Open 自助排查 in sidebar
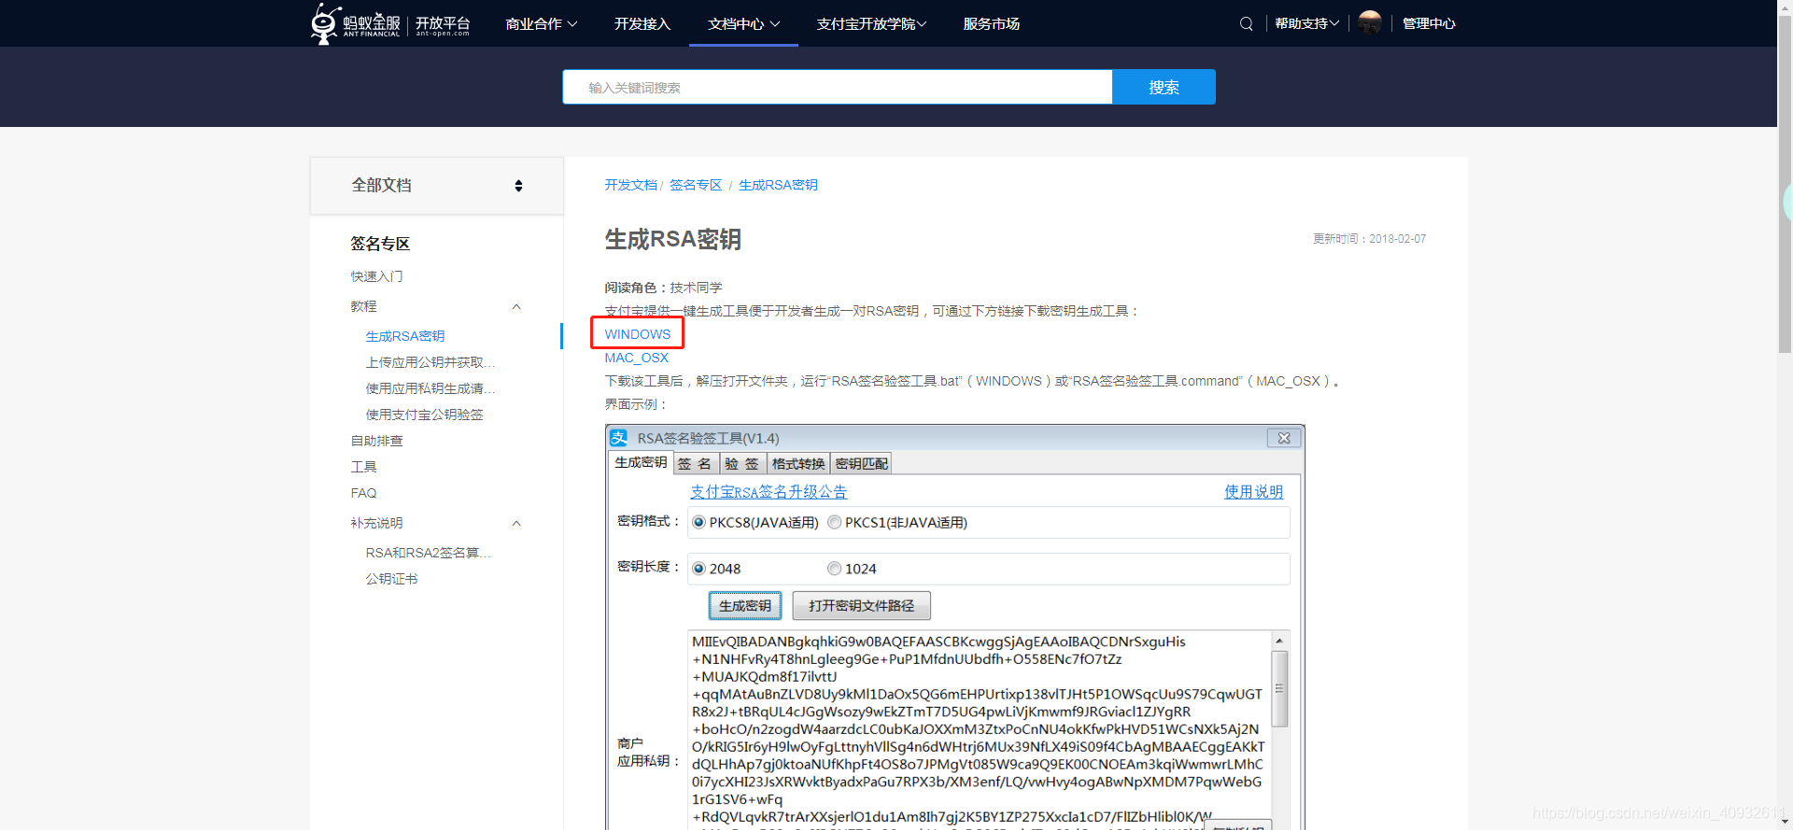 [x=376, y=441]
